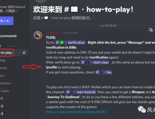The image size is (155, 119).
Task: Open the wax-tutorial channel mention
Action: click(81, 92)
